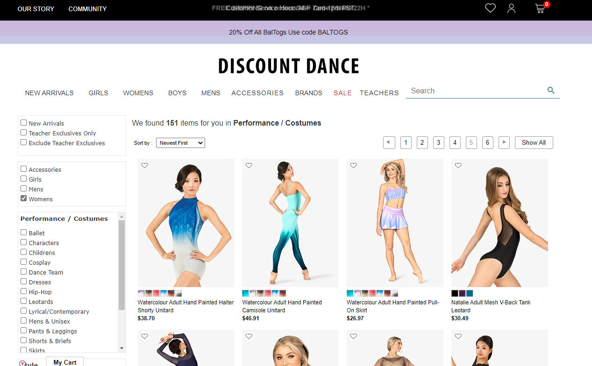Screen dimensions: 592x366
Task: Check the Dance Team category filter
Action: [23, 272]
